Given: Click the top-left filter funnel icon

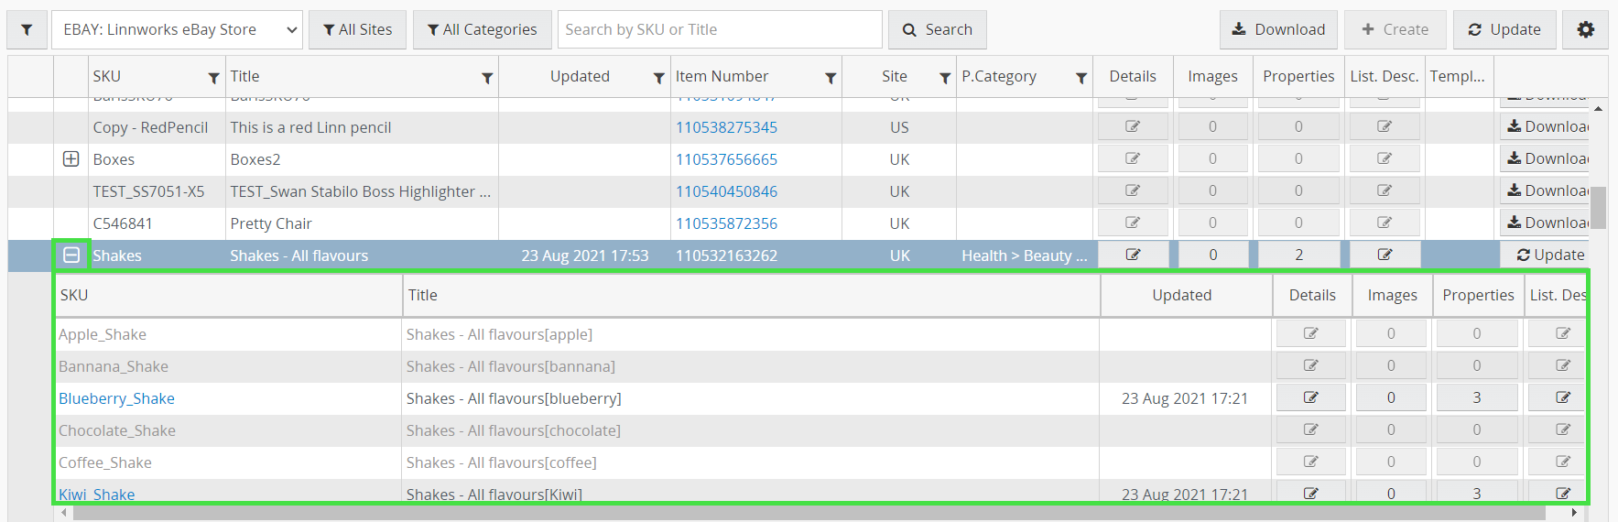Looking at the screenshot, I should (x=27, y=30).
